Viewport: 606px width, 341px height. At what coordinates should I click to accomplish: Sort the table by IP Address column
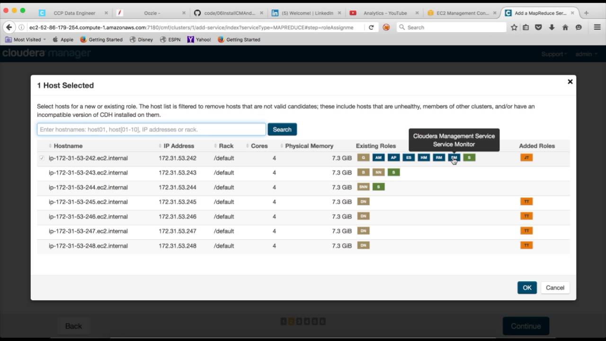pos(179,146)
